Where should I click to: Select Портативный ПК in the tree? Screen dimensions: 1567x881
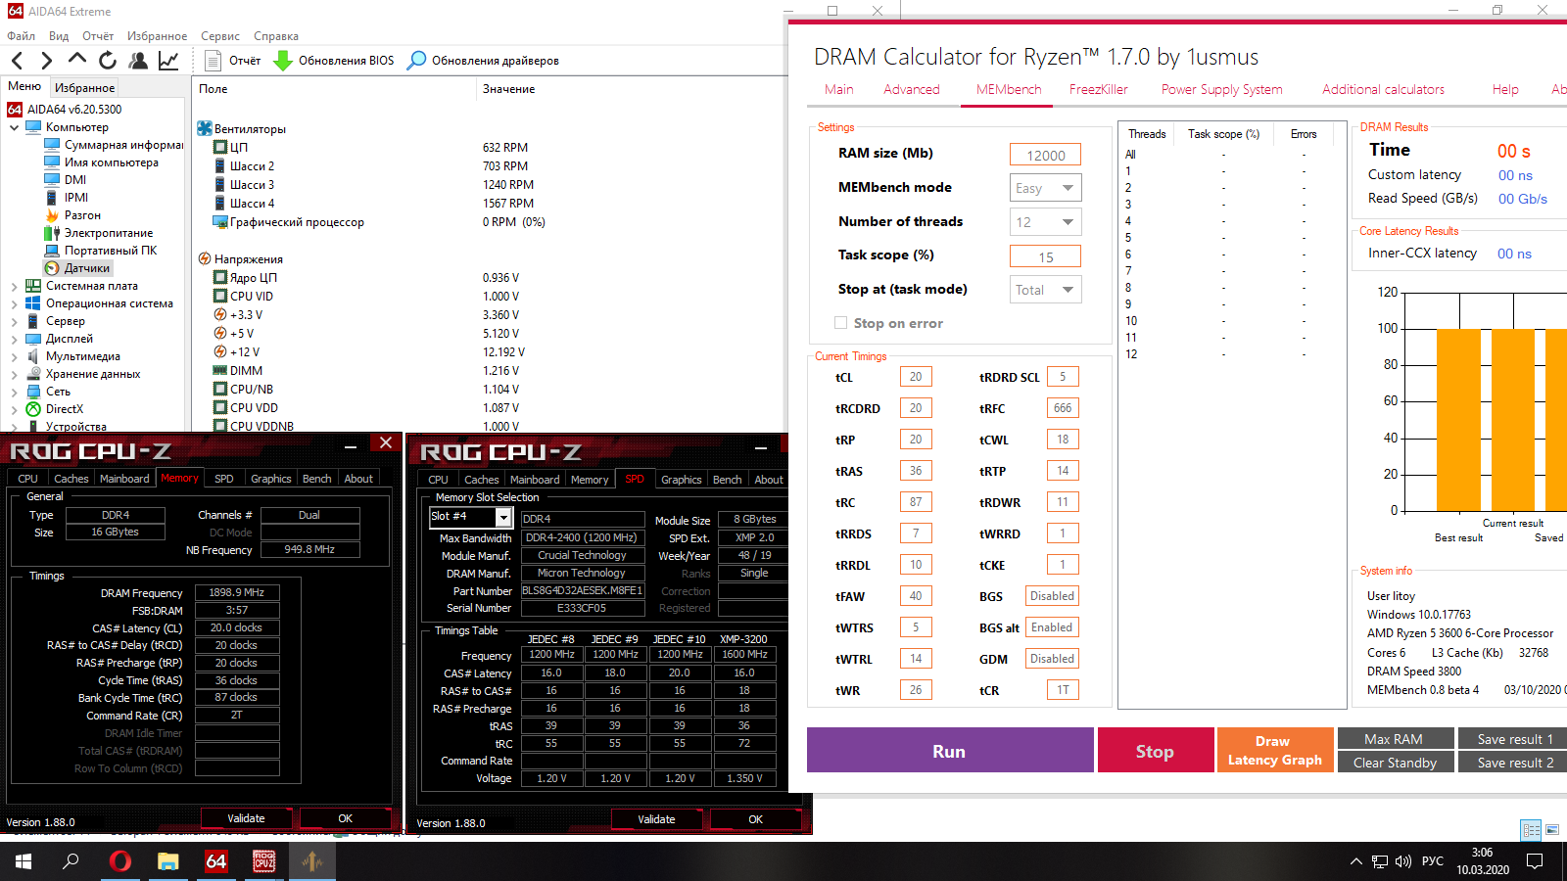pos(101,251)
